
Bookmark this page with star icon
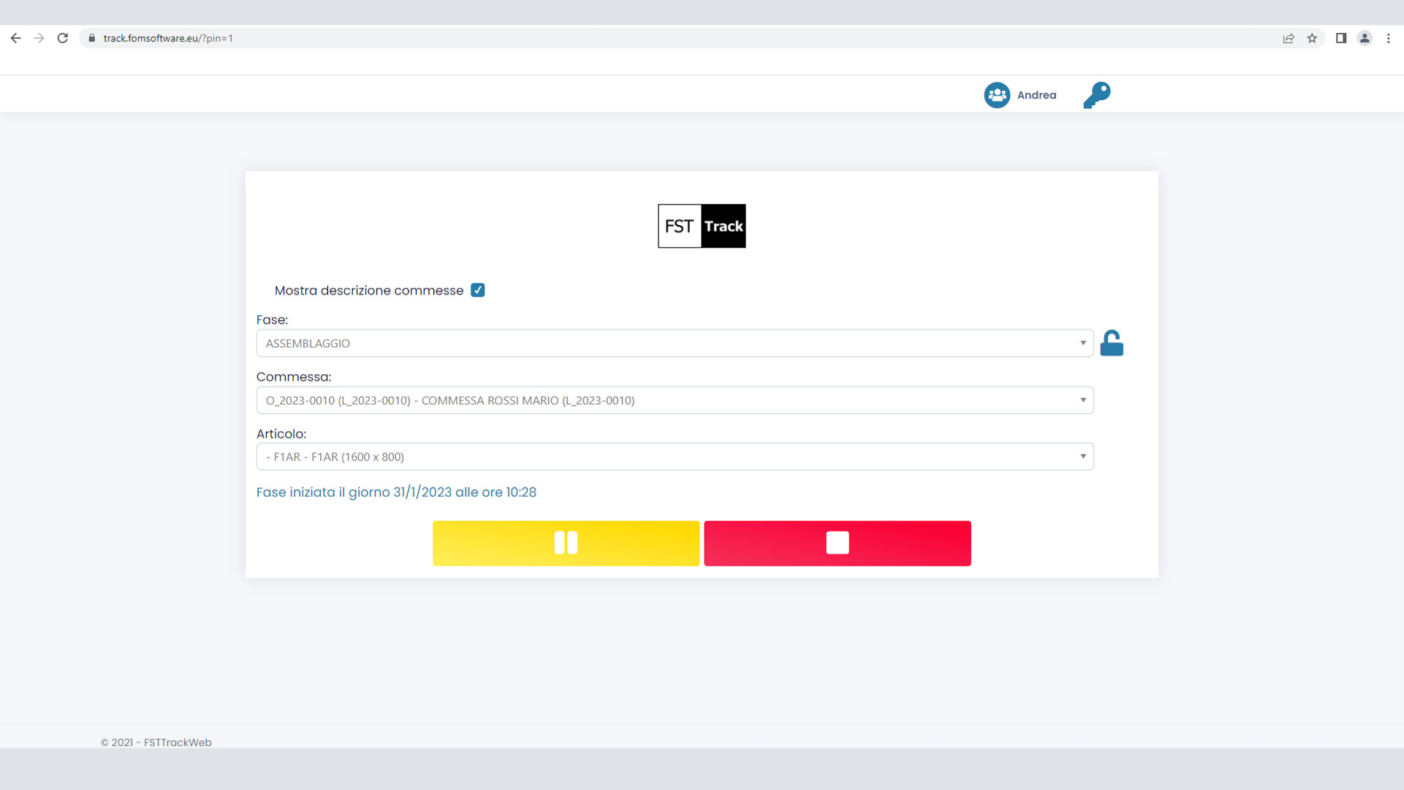pyautogui.click(x=1312, y=38)
